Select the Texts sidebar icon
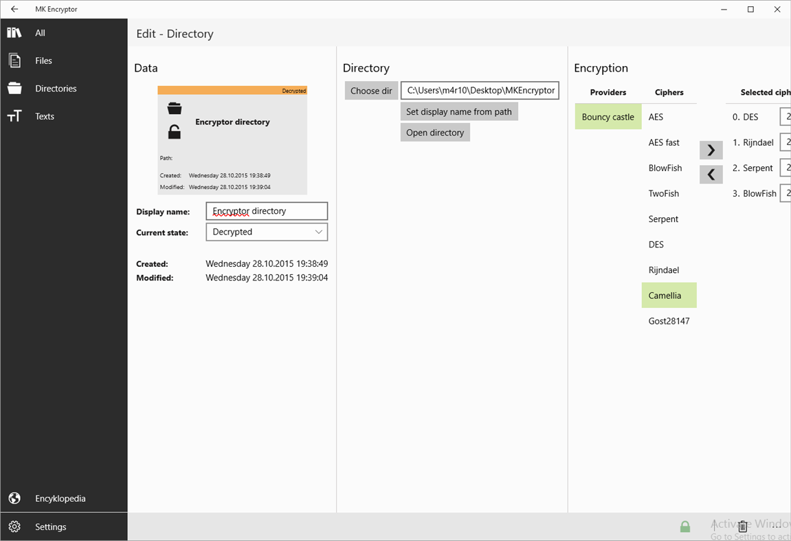The image size is (791, 541). point(14,115)
